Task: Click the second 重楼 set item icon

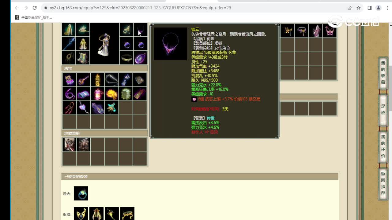Action: [96, 214]
